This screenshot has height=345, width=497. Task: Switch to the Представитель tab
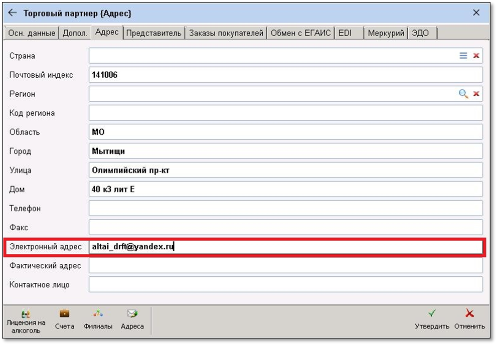[x=154, y=33]
